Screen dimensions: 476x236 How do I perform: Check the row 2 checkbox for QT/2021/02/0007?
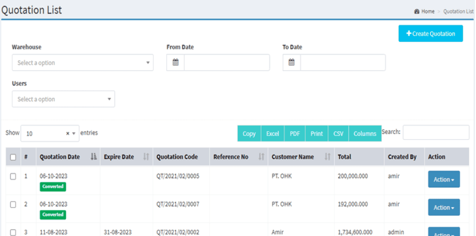[x=13, y=205]
